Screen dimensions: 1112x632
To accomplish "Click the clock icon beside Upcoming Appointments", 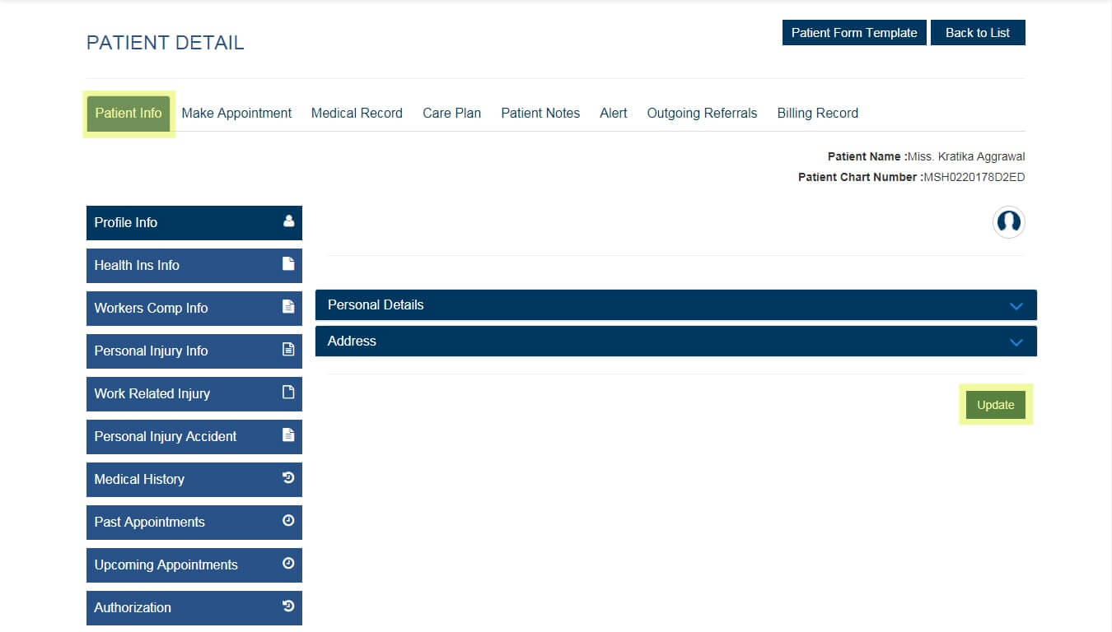I will tap(288, 564).
